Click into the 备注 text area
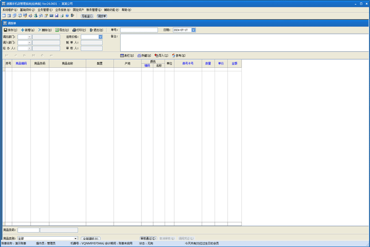 (245, 43)
